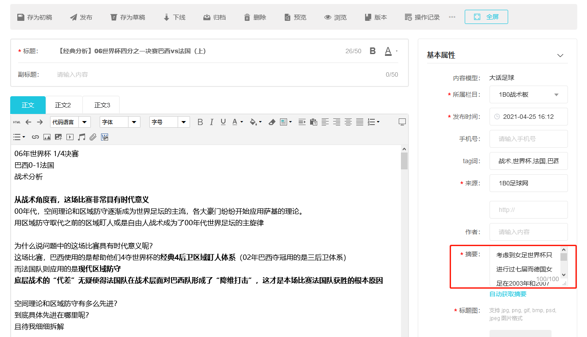Focus the 手机号 phone number input

tap(529, 139)
